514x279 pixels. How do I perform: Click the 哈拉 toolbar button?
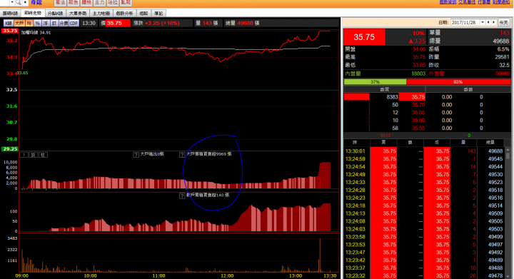[113, 3]
